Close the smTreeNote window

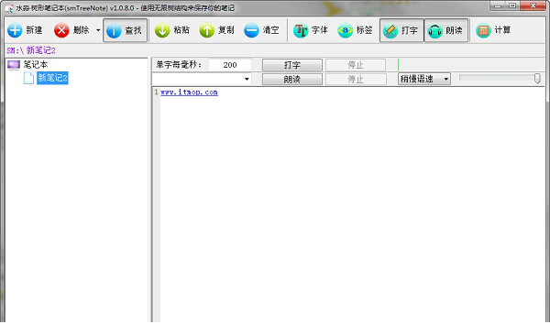pyautogui.click(x=533, y=5)
